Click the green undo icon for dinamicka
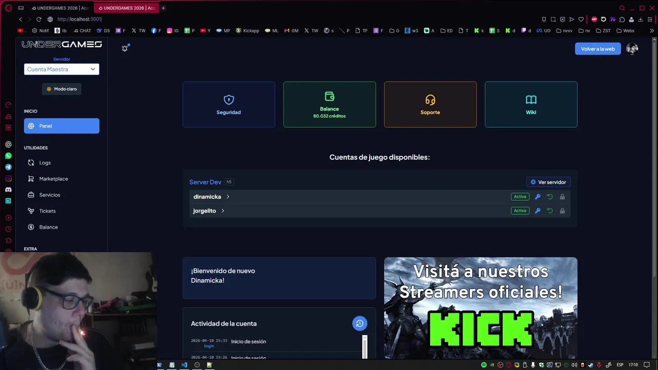The width and height of the screenshot is (658, 370). (x=550, y=197)
